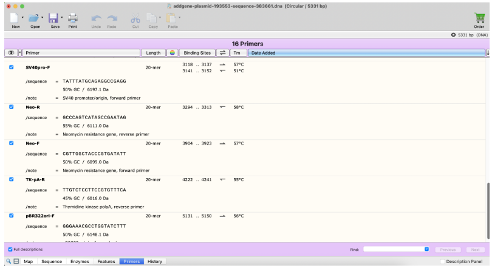Click the color wheel column header
Screen dimensions: 492x268
tap(173, 53)
